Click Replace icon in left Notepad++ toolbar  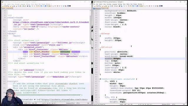click(x=30, y=6)
